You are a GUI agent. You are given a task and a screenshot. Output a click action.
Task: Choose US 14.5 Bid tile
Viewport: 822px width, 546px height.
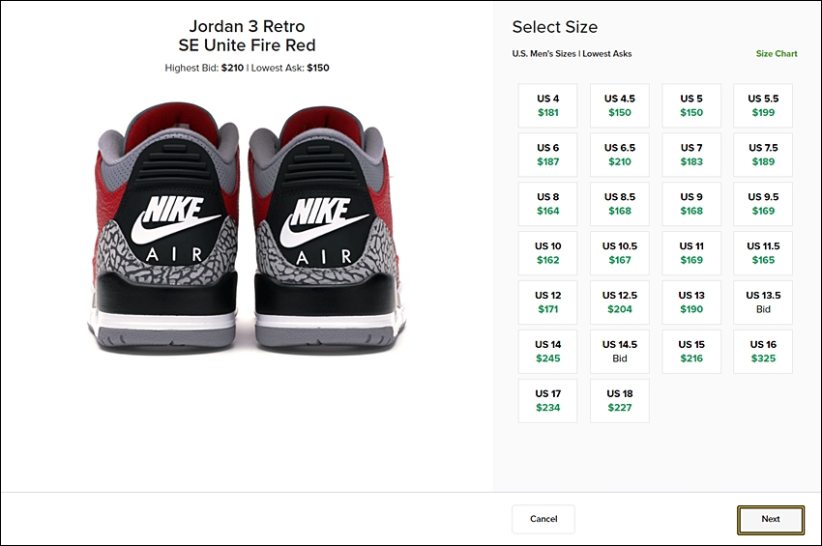click(x=620, y=352)
